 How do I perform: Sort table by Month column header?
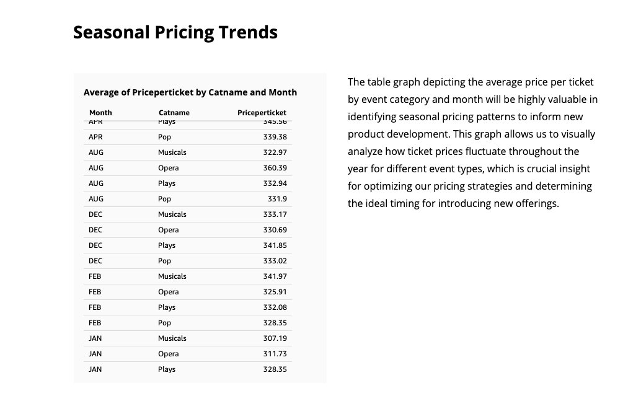click(x=100, y=113)
